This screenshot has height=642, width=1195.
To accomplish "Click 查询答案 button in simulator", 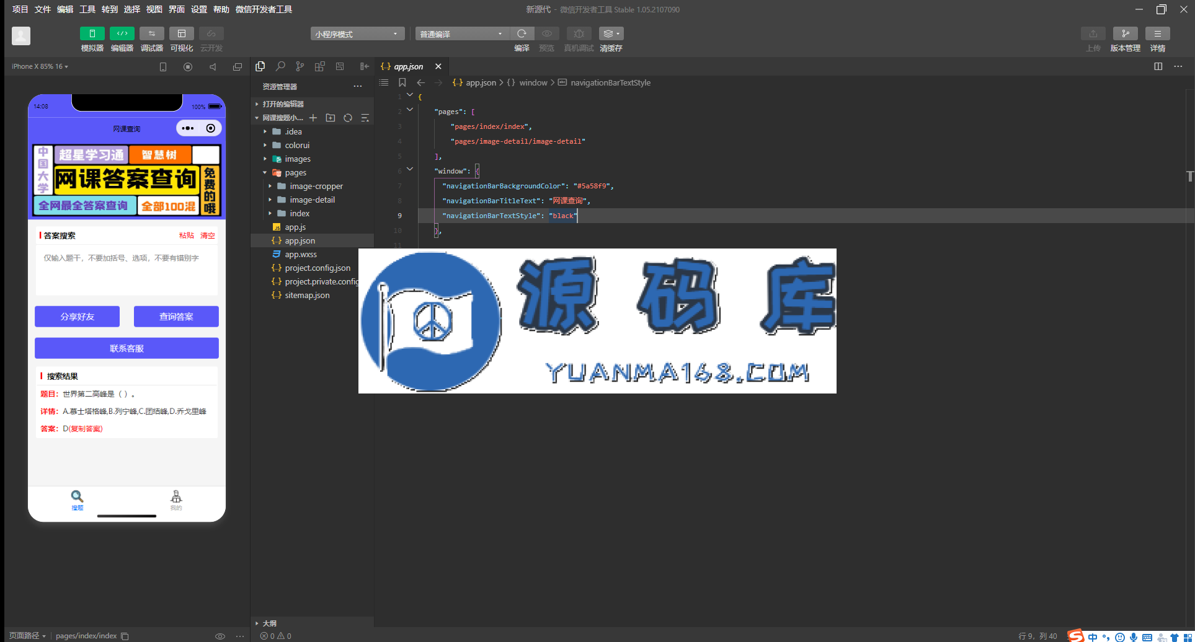I will (x=176, y=317).
